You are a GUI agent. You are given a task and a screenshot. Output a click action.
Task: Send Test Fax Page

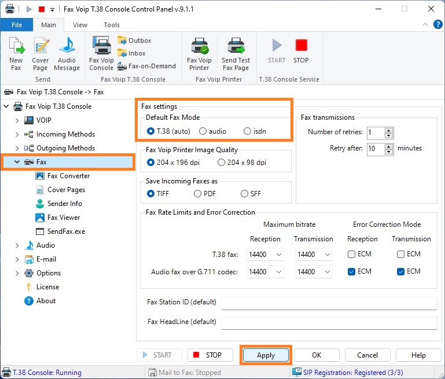(236, 54)
